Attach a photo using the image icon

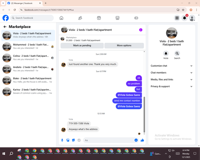[68, 140]
